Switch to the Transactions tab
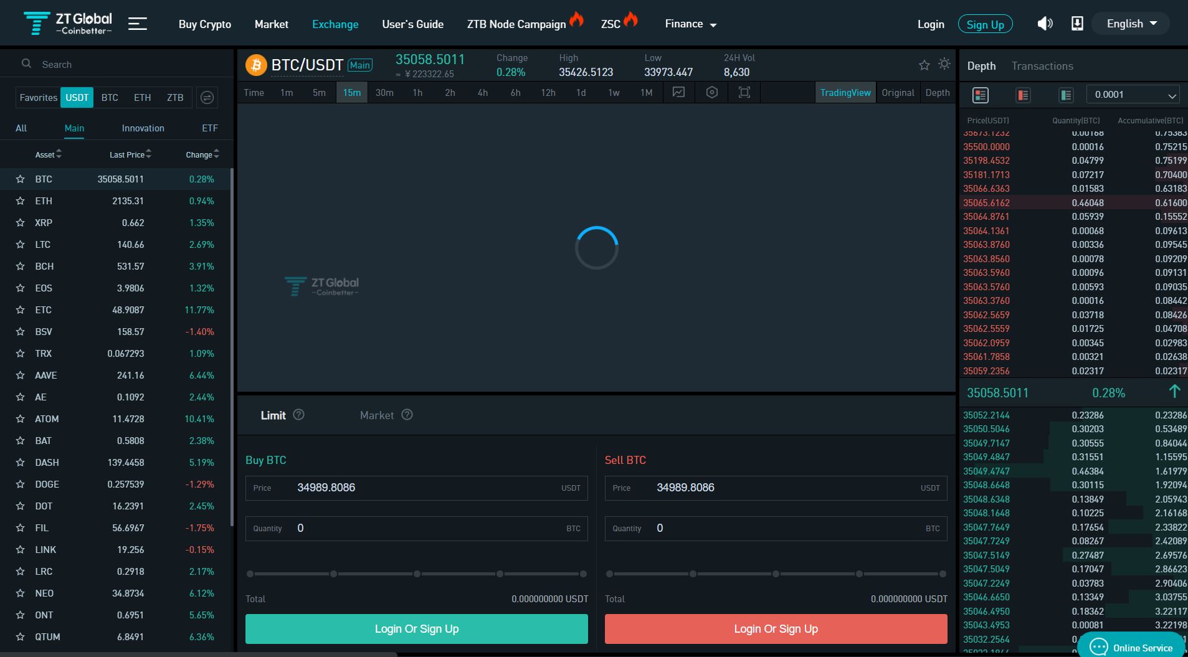 click(1042, 66)
